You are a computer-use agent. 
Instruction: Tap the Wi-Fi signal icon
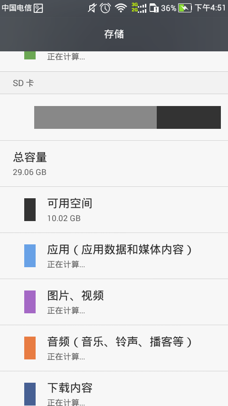point(121,8)
